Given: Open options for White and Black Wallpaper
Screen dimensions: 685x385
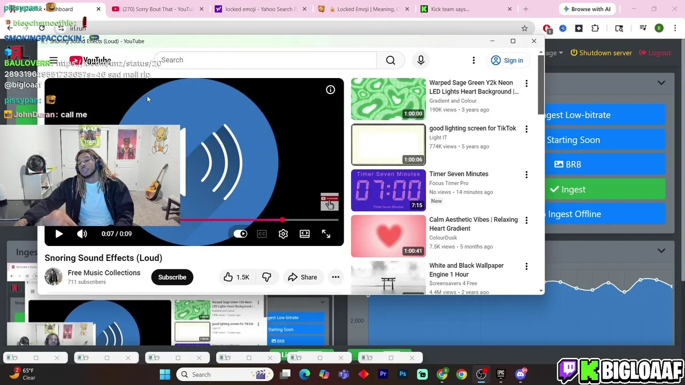Looking at the screenshot, I should click(x=526, y=266).
